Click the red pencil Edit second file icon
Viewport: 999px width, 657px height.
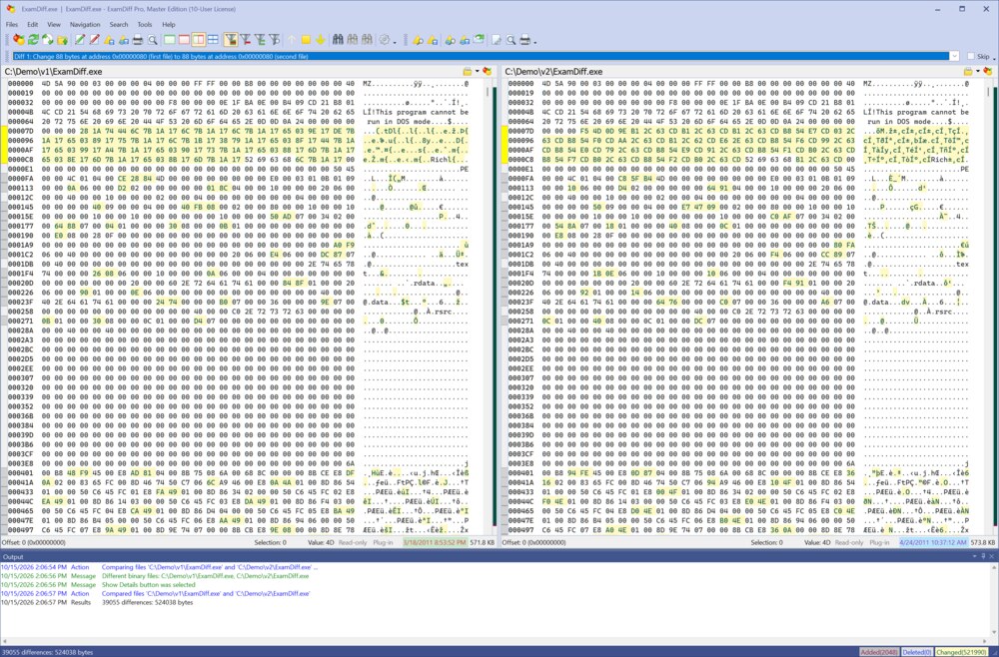click(94, 40)
